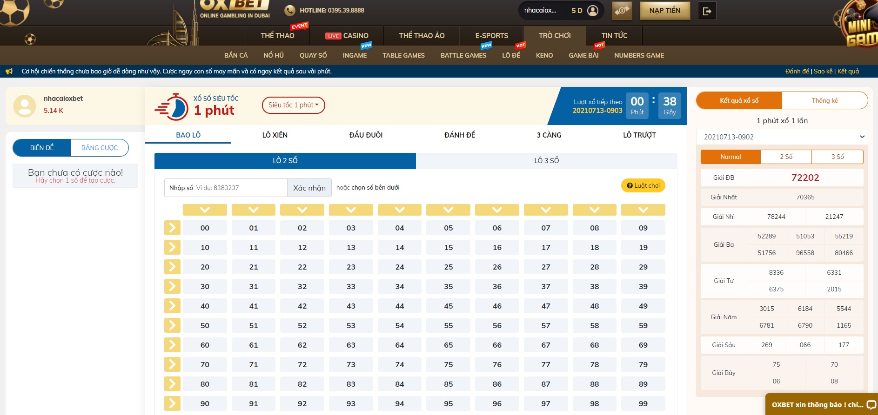Switch to the Lô Xiên tab

click(x=275, y=135)
